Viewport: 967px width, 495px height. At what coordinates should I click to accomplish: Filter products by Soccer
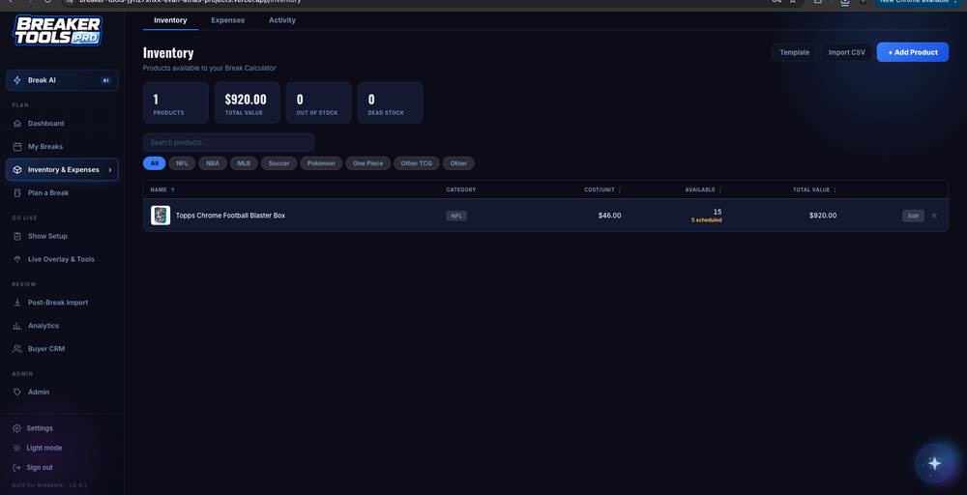[x=278, y=163]
